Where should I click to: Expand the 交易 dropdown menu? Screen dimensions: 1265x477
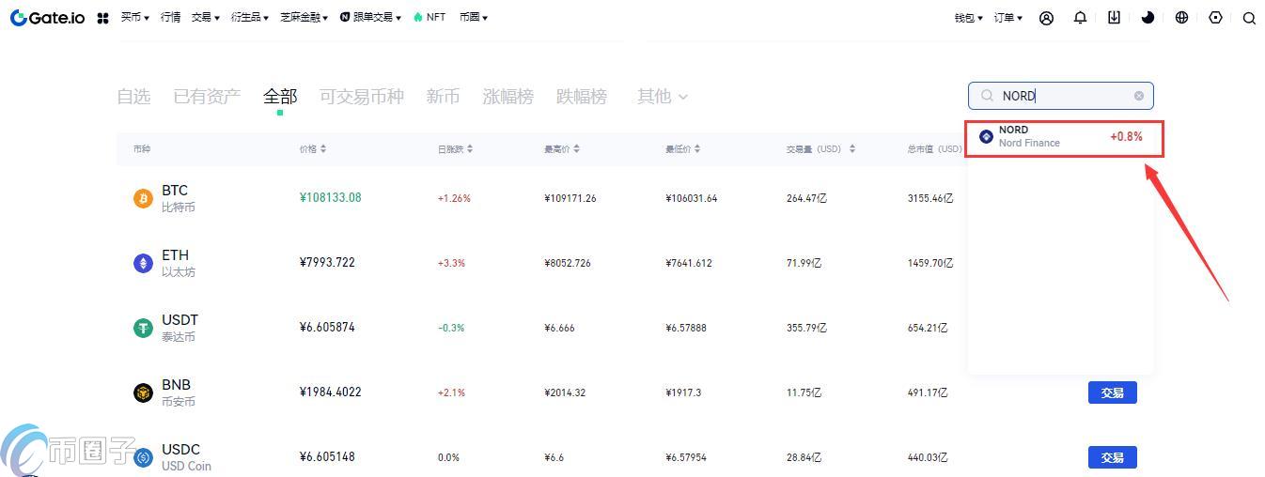coord(205,17)
